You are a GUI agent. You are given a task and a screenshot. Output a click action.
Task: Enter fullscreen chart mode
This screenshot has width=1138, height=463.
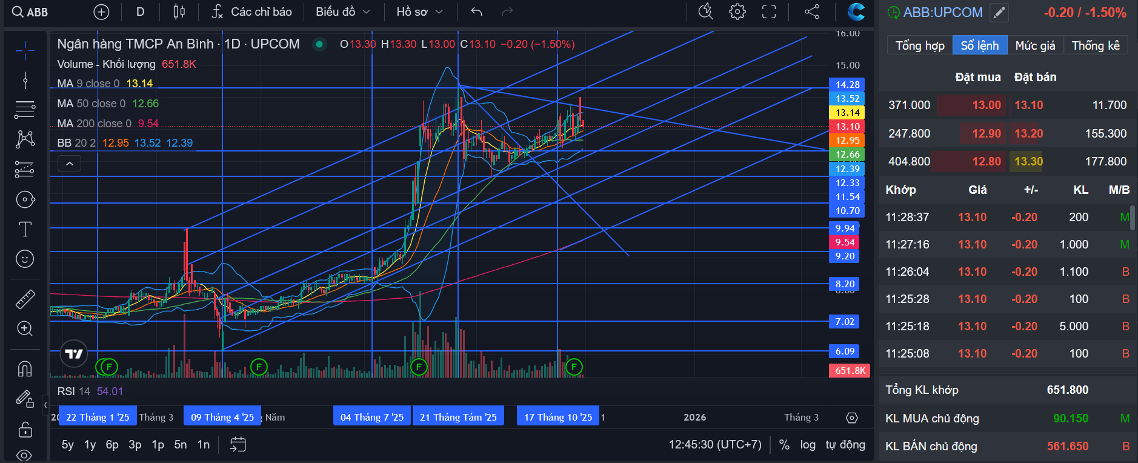click(x=769, y=12)
